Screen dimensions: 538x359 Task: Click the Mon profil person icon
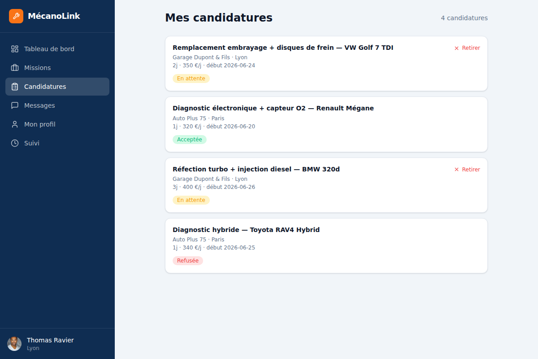pyautogui.click(x=15, y=124)
